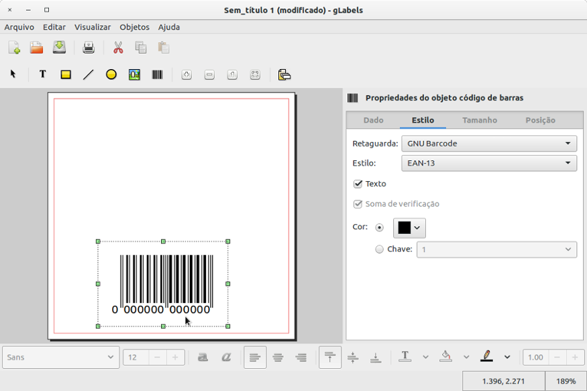Expand the text color dropdown arrow

coord(425,357)
